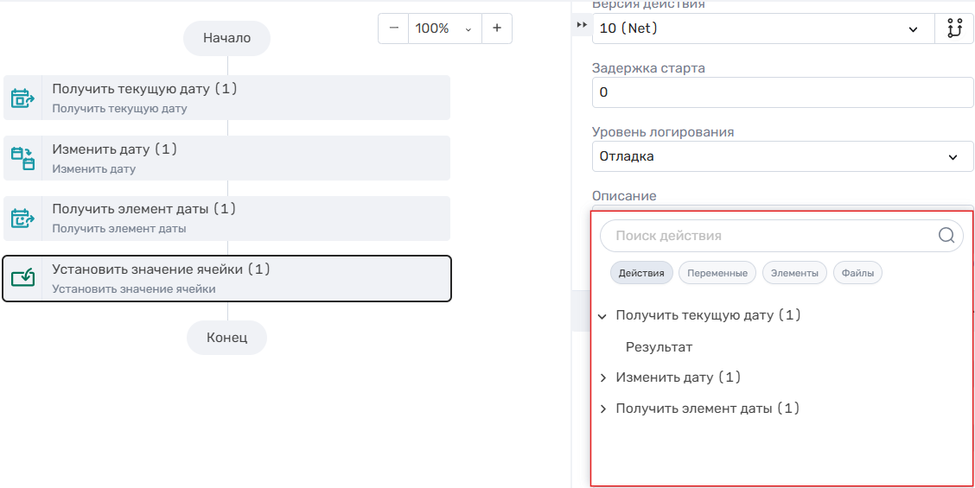975x488 pixels.
Task: Expand 'Изменить дату (1)' tree node
Action: click(x=602, y=378)
